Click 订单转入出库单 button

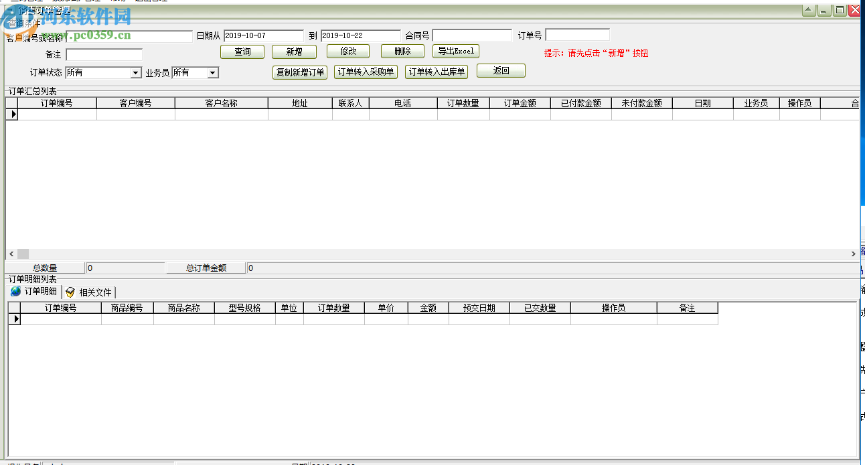tap(437, 72)
